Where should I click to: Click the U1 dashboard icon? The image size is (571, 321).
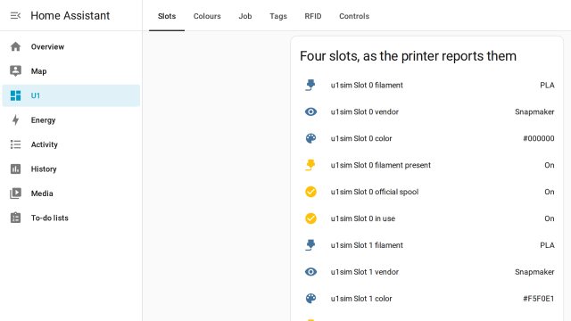tap(15, 95)
